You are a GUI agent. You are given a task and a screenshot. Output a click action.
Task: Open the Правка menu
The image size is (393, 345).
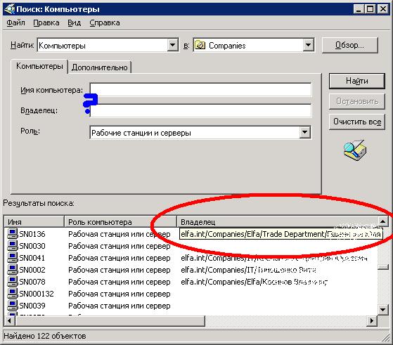pyautogui.click(x=46, y=22)
